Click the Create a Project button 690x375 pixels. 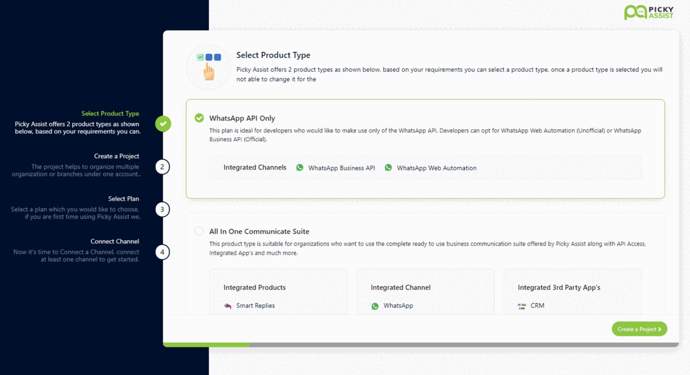(x=639, y=329)
